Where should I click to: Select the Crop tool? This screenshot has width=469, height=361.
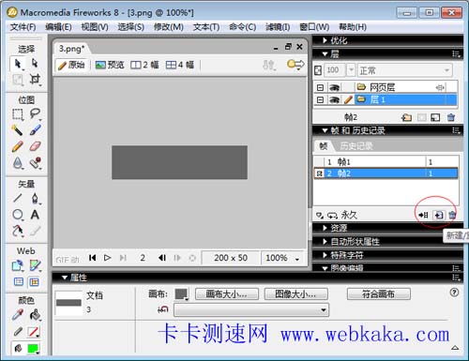(35, 80)
